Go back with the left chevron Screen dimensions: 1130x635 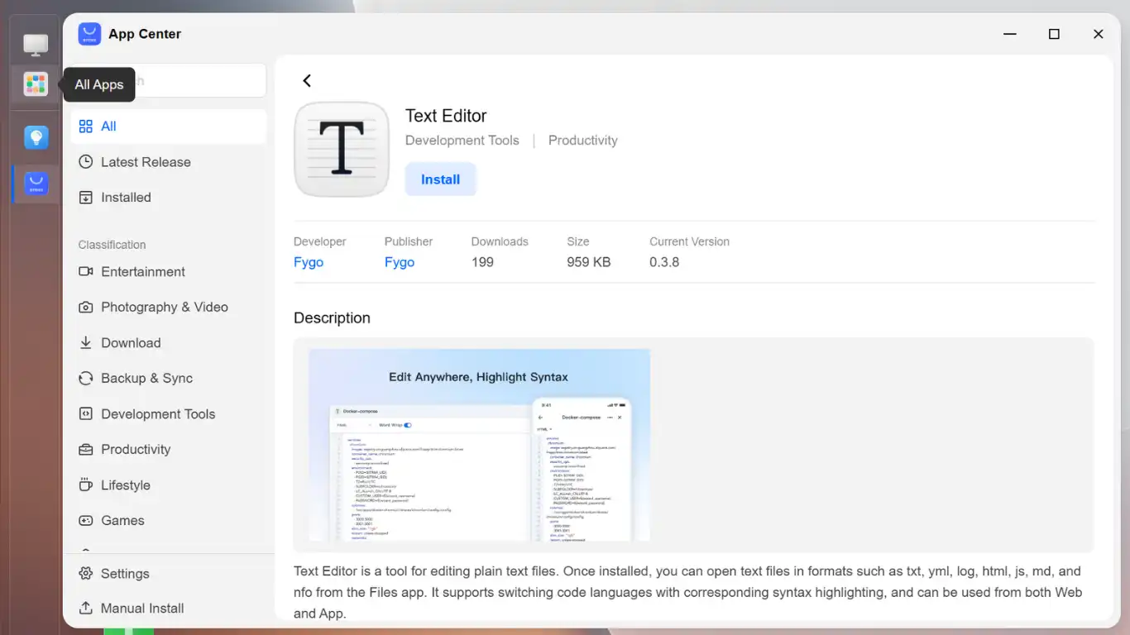click(x=307, y=80)
